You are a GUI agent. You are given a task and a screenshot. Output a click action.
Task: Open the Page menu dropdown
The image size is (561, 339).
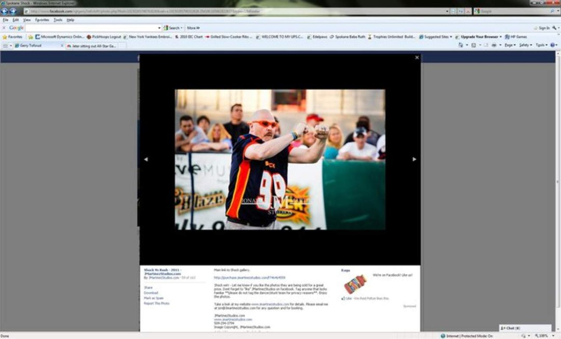coord(510,45)
